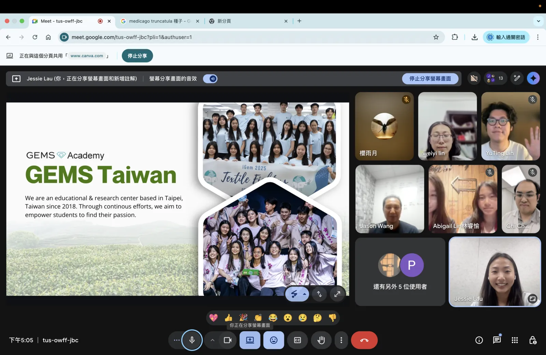Expand the tab search dropdown chevron
The width and height of the screenshot is (546, 355).
pos(538,21)
